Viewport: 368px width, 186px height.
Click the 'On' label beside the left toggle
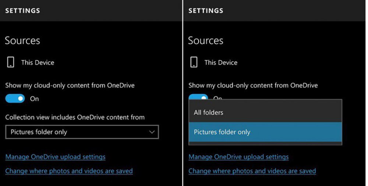pyautogui.click(x=34, y=99)
